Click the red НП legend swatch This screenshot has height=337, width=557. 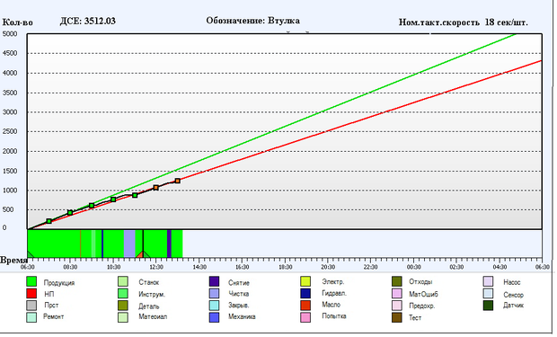pos(31,293)
